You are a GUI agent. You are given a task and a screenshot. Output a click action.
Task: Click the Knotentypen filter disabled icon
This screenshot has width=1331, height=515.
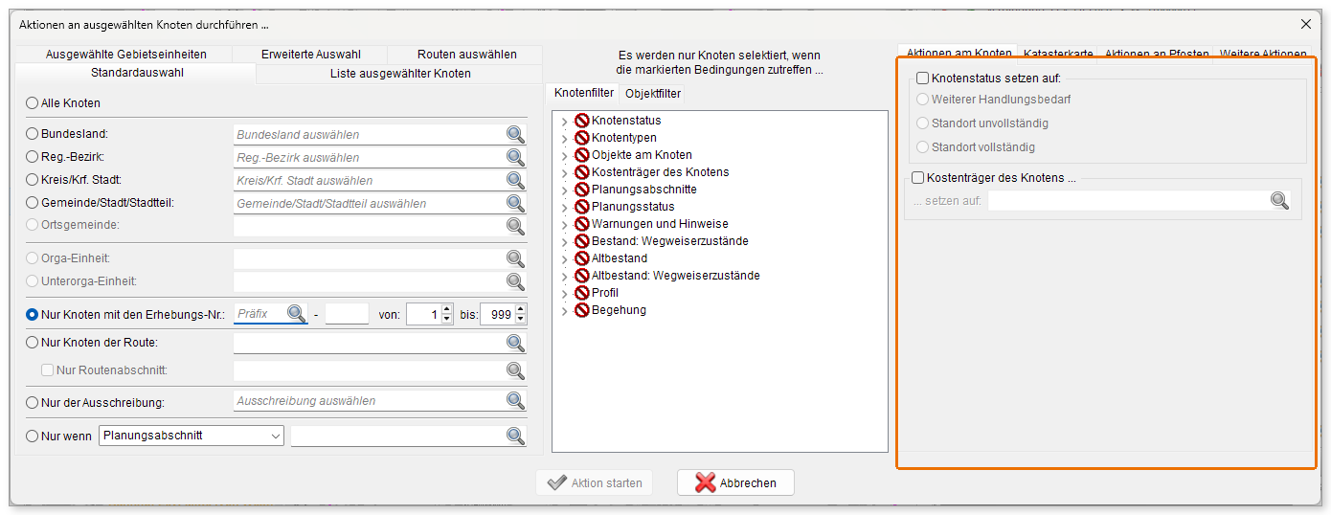[x=581, y=138]
